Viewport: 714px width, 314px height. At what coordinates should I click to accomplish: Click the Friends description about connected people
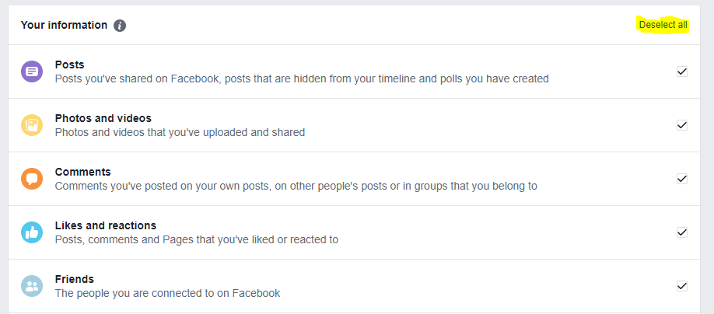167,294
